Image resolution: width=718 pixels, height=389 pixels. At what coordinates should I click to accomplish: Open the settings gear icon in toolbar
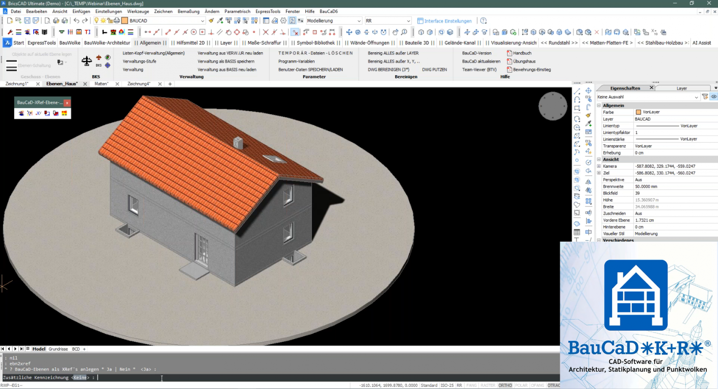(283, 21)
